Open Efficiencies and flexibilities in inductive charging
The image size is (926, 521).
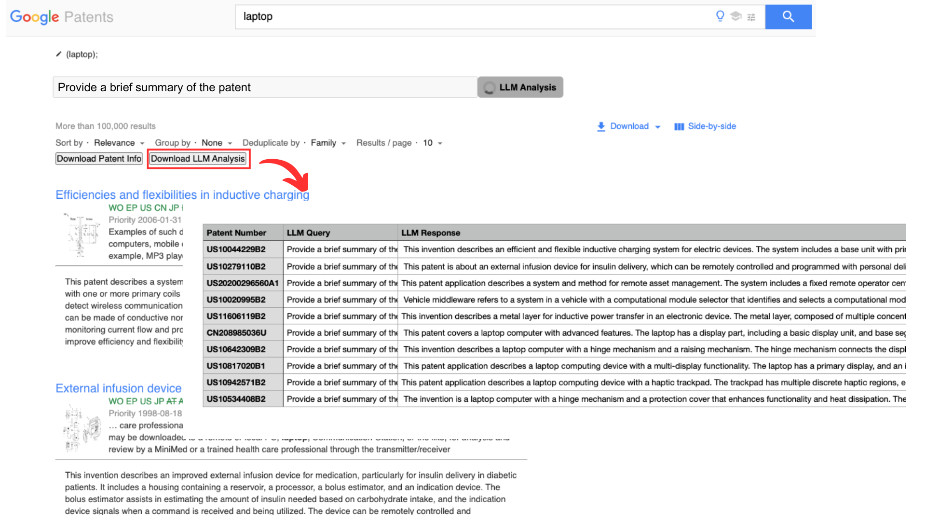coord(182,195)
